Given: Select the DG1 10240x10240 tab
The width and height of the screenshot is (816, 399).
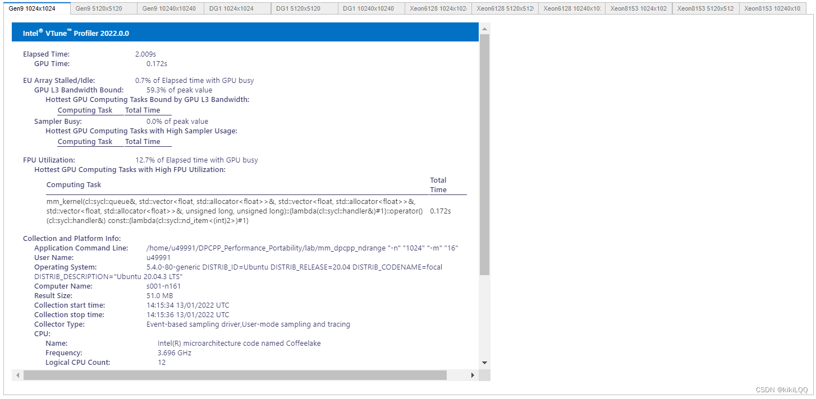Looking at the screenshot, I should click(x=371, y=8).
